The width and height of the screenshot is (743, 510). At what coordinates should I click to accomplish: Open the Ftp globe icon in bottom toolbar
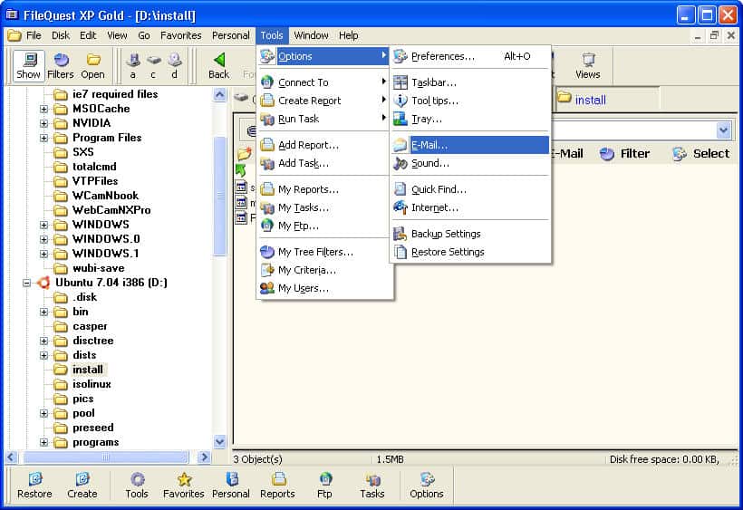[x=324, y=485]
